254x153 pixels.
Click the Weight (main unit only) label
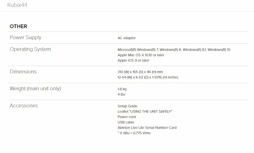[35, 89]
